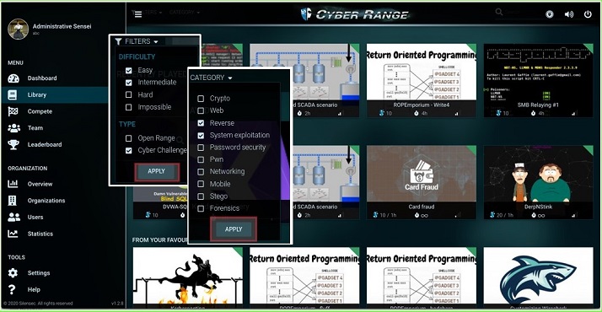Viewport: 602px width, 312px height.
Task: Click the Leaderboard trophy icon
Action: pyautogui.click(x=13, y=145)
